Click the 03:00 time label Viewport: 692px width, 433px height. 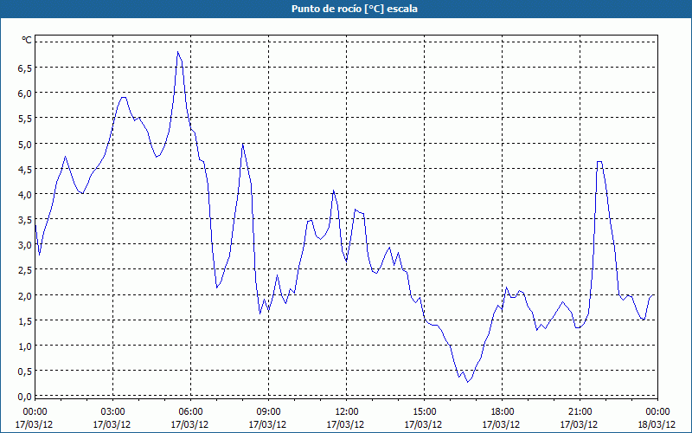click(x=112, y=412)
